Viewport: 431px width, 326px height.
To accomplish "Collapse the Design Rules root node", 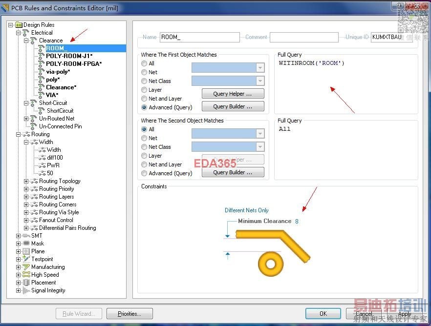I will (11, 25).
